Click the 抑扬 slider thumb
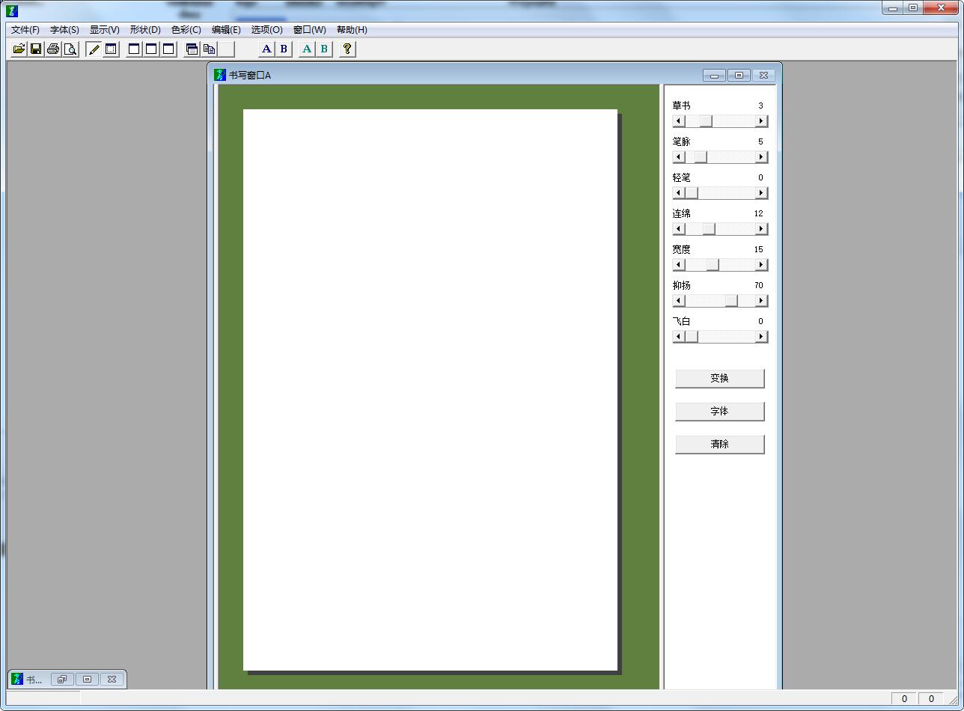Screen dimensions: 964x711 pyautogui.click(x=731, y=301)
